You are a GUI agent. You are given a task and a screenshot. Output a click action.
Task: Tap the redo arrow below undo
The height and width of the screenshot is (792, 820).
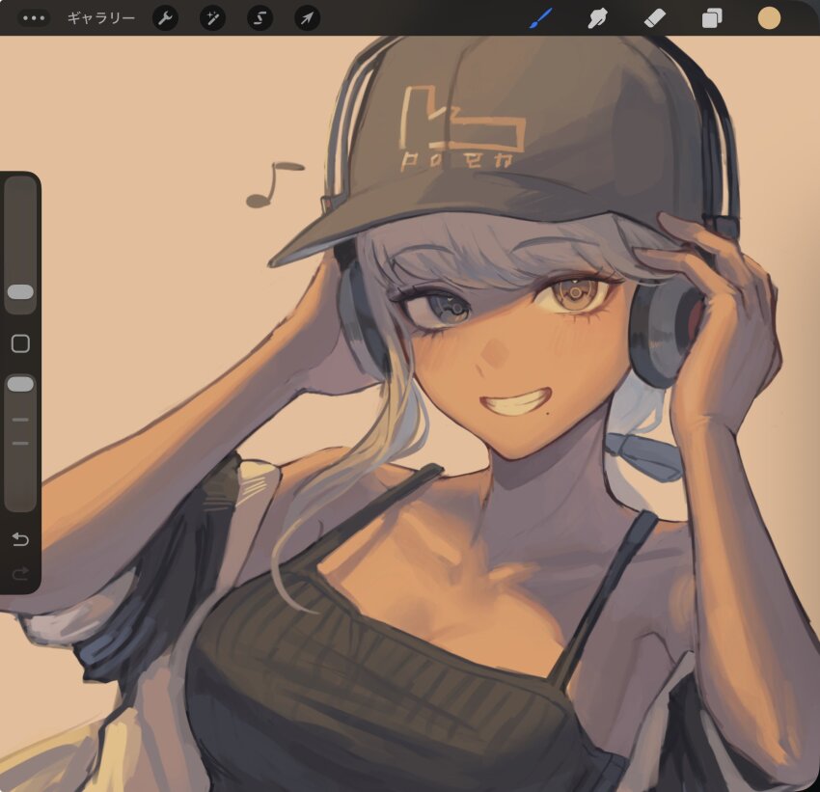[x=21, y=571]
